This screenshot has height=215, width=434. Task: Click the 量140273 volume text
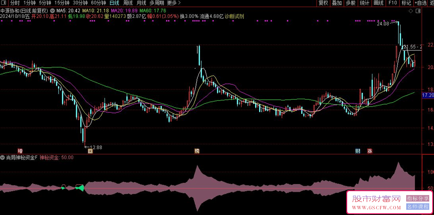click(115, 16)
